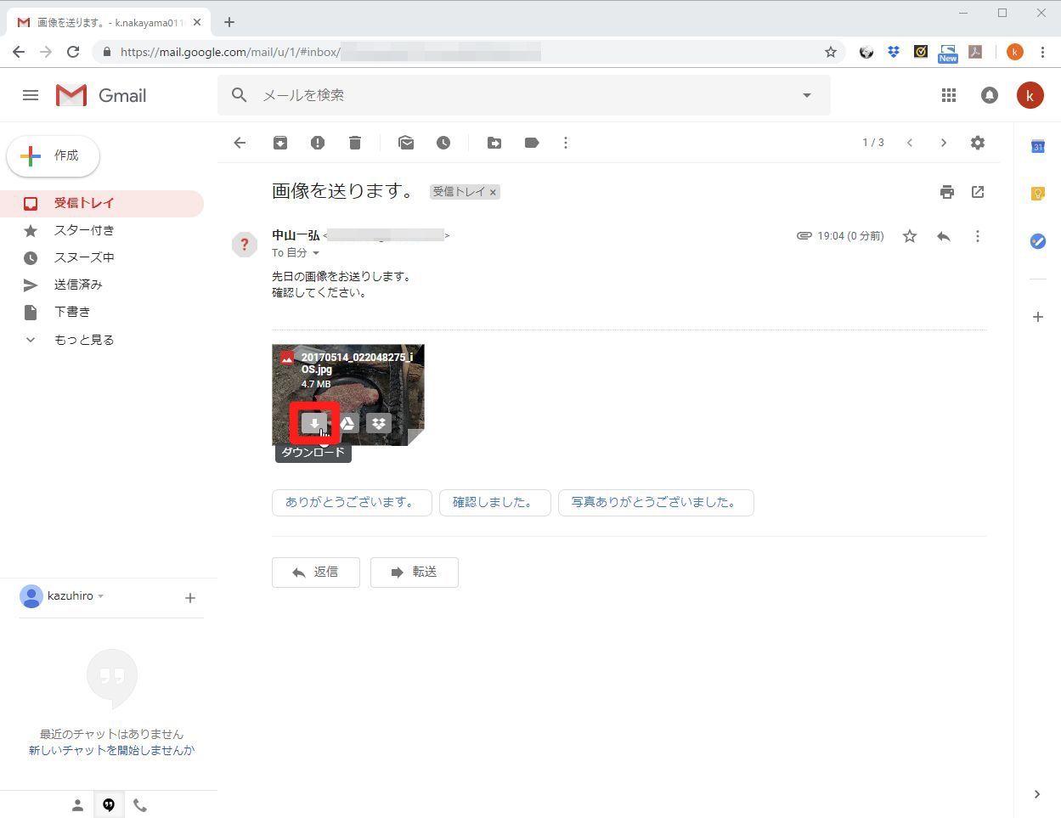This screenshot has width=1061, height=818.
Task: Switch to the contacts tab in chat
Action: [77, 805]
